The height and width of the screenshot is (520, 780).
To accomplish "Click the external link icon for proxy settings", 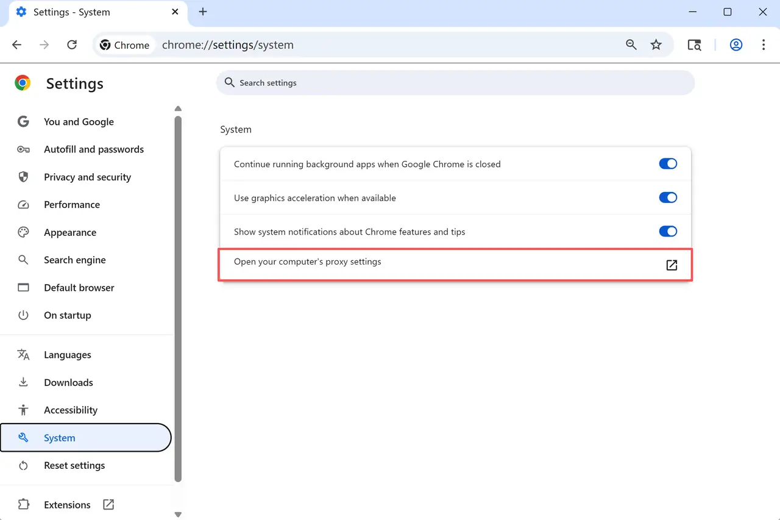I will pos(672,265).
